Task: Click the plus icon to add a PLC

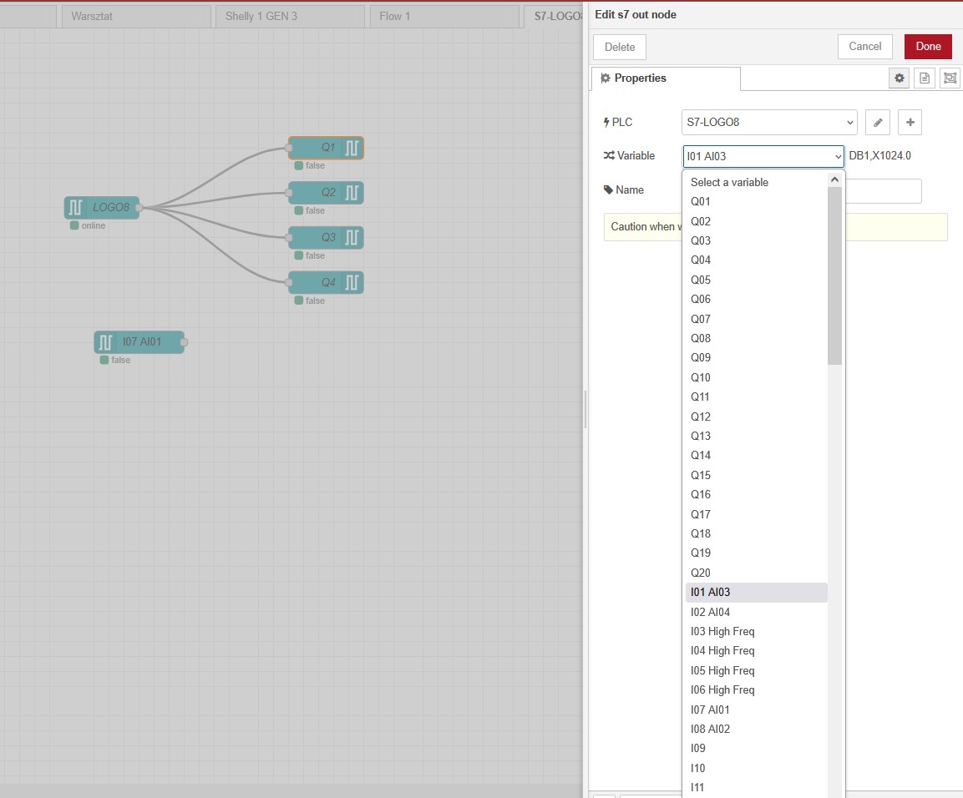Action: click(910, 122)
